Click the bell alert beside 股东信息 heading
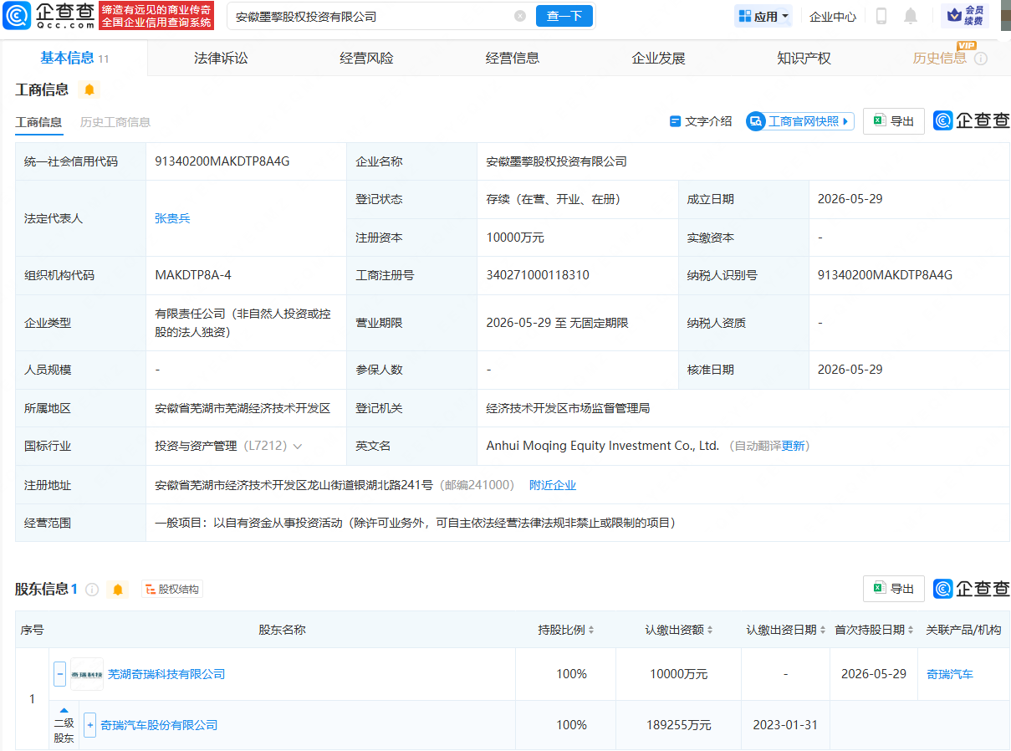1011x751 pixels. click(x=118, y=590)
